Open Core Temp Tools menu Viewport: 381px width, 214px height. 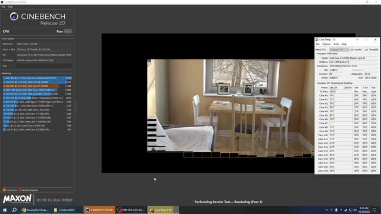336,44
